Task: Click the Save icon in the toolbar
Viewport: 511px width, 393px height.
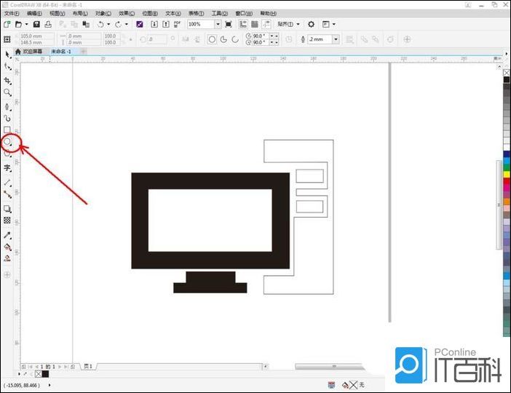Action: click(x=36, y=24)
